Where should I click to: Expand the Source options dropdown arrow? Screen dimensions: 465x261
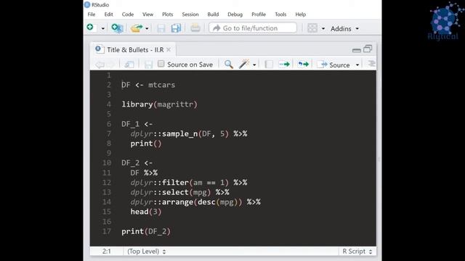pyautogui.click(x=357, y=65)
